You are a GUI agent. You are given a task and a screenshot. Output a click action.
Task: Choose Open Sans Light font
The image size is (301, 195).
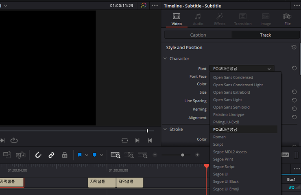coord(244,100)
